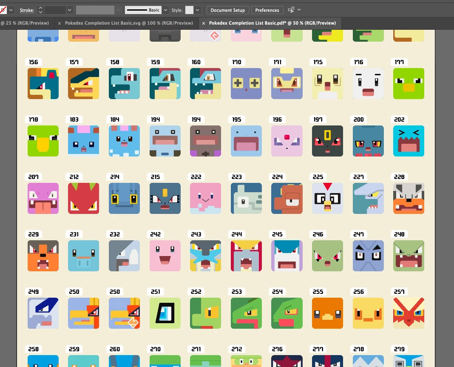Select the Lugia tile numbered 249
The width and height of the screenshot is (454, 367).
pyautogui.click(x=43, y=313)
